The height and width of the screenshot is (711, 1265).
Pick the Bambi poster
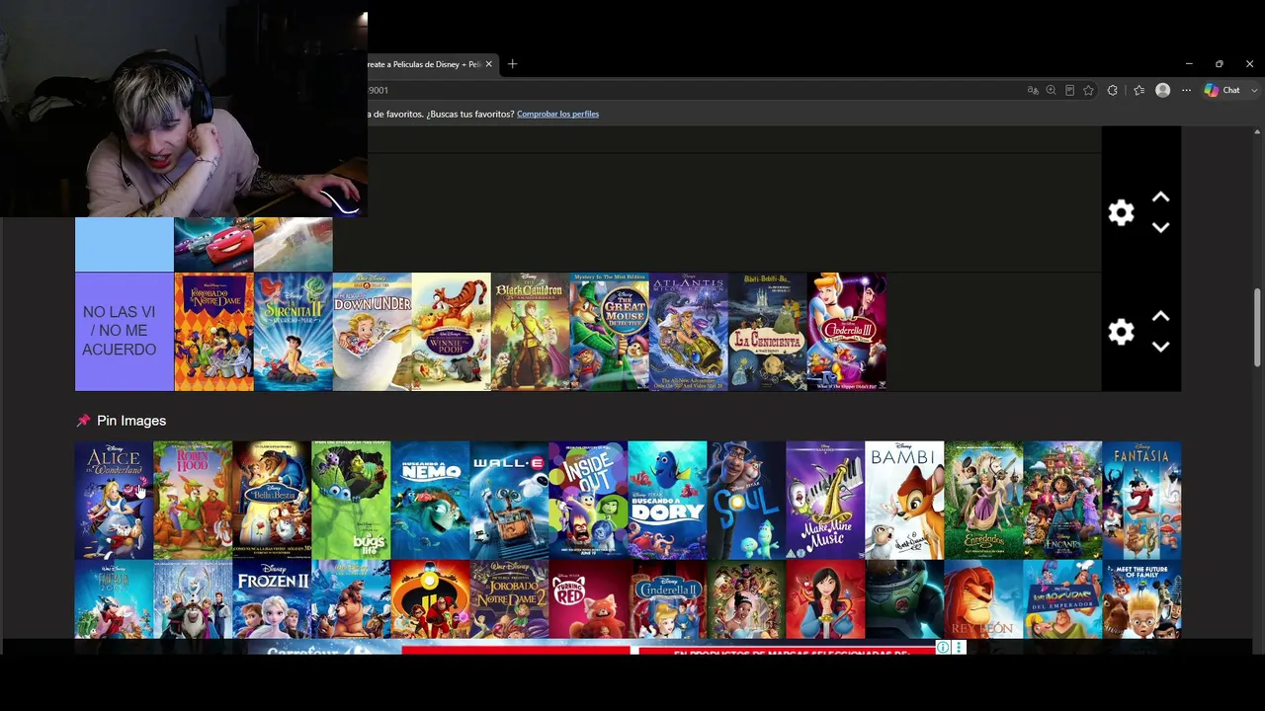(904, 500)
